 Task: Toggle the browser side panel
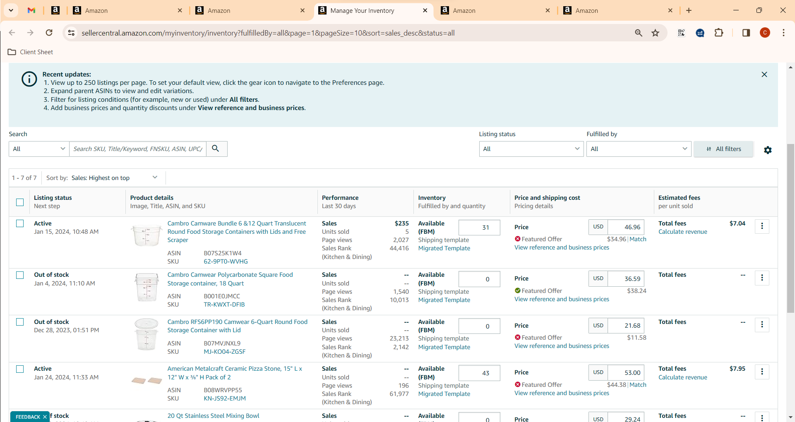pos(746,33)
